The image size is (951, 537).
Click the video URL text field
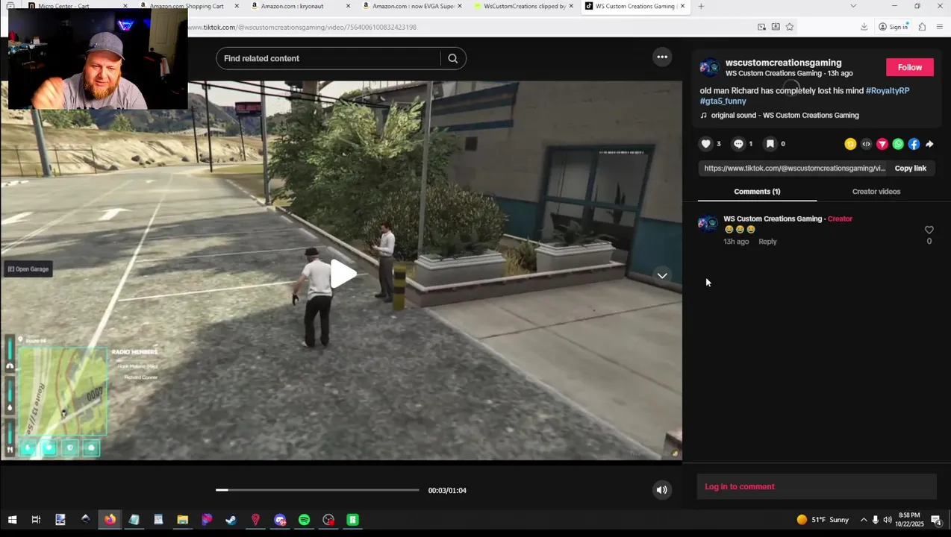(794, 168)
